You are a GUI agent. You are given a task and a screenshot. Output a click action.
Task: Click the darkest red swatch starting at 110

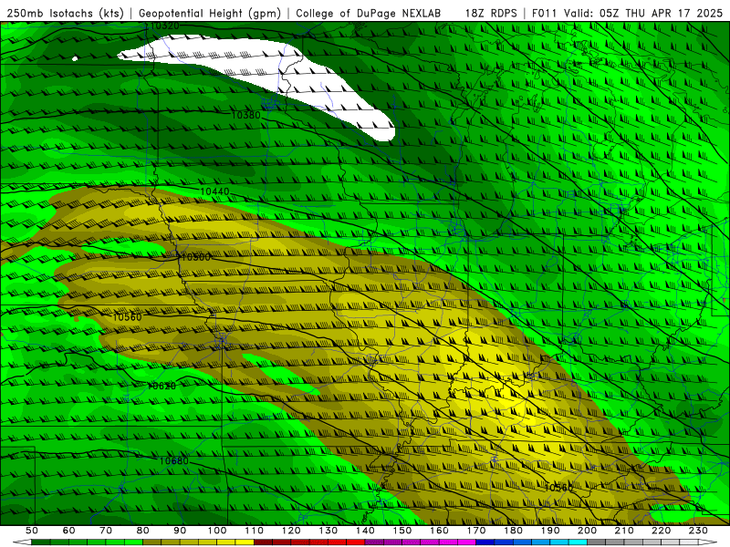point(263,542)
